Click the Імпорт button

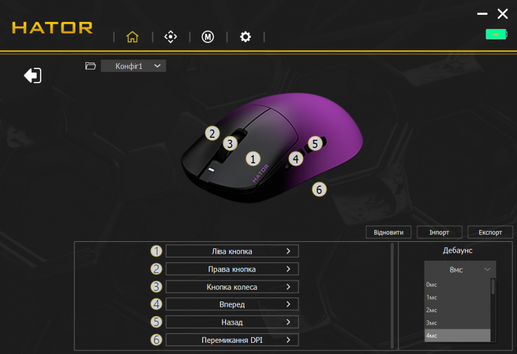tap(439, 232)
